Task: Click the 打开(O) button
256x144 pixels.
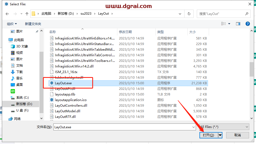Action: pos(209,135)
